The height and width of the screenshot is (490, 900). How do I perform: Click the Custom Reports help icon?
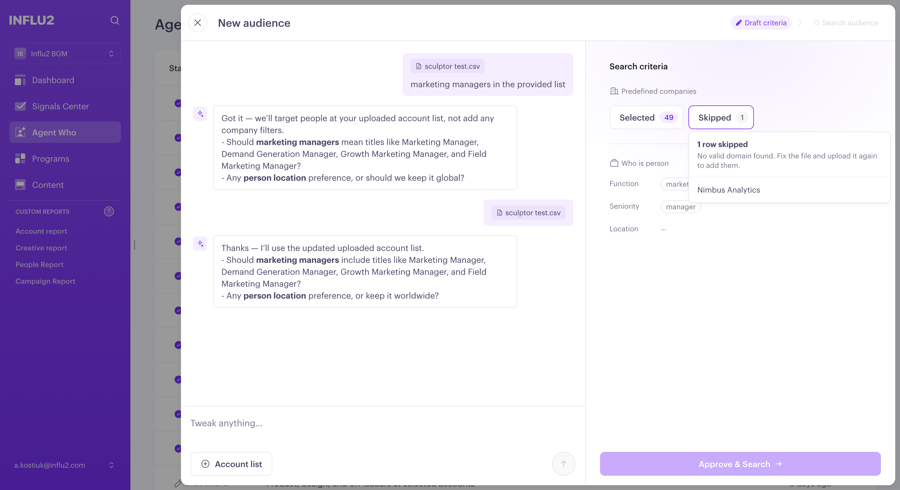109,211
